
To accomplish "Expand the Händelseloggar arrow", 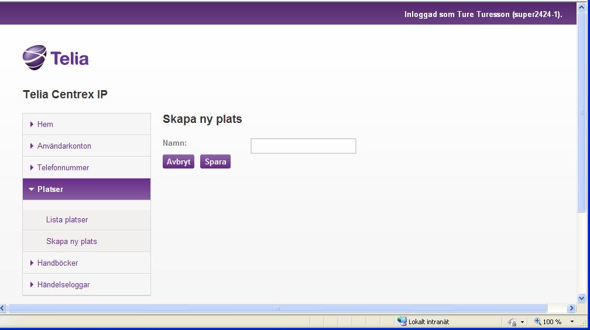I will coord(32,284).
